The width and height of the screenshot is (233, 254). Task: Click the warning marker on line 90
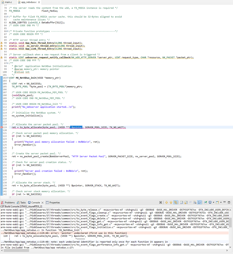pos(2,43)
